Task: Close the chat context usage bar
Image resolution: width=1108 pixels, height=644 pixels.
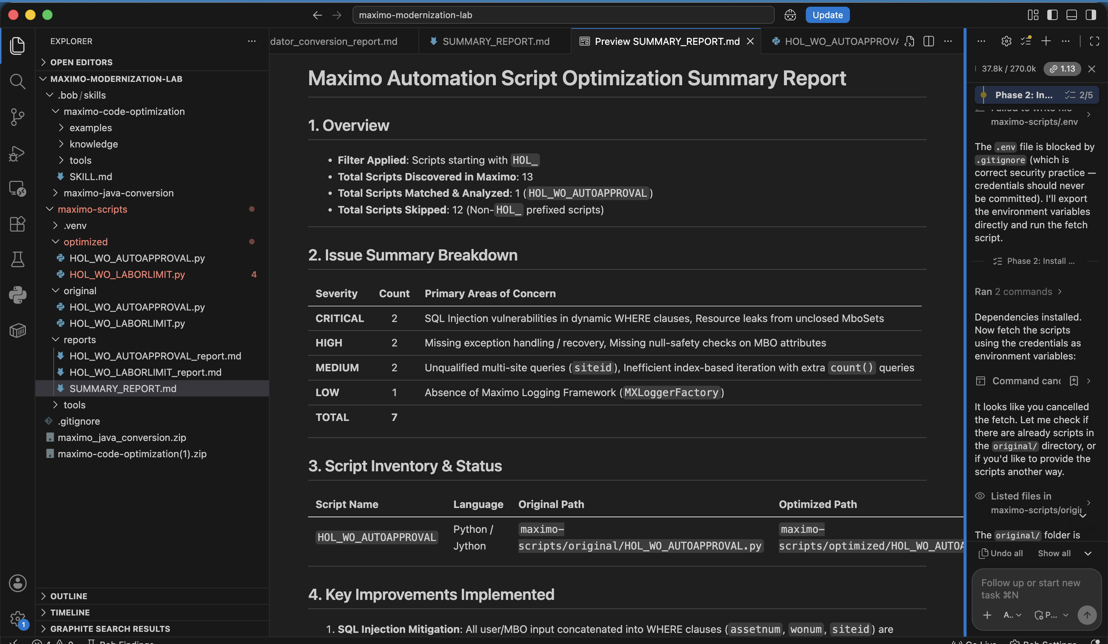Action: tap(1091, 69)
